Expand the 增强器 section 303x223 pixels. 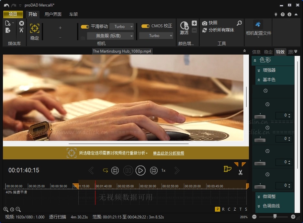tap(259, 70)
